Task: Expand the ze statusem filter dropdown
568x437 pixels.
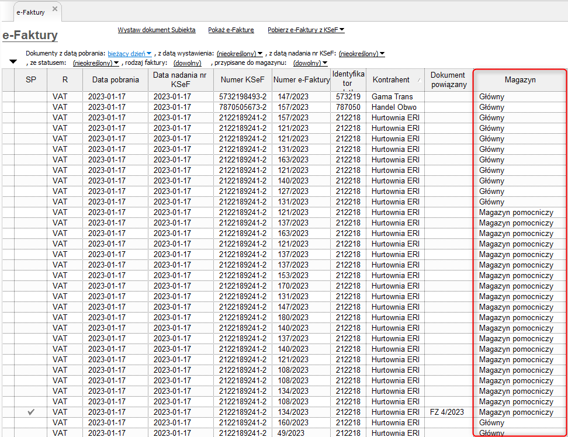Action: coord(96,63)
